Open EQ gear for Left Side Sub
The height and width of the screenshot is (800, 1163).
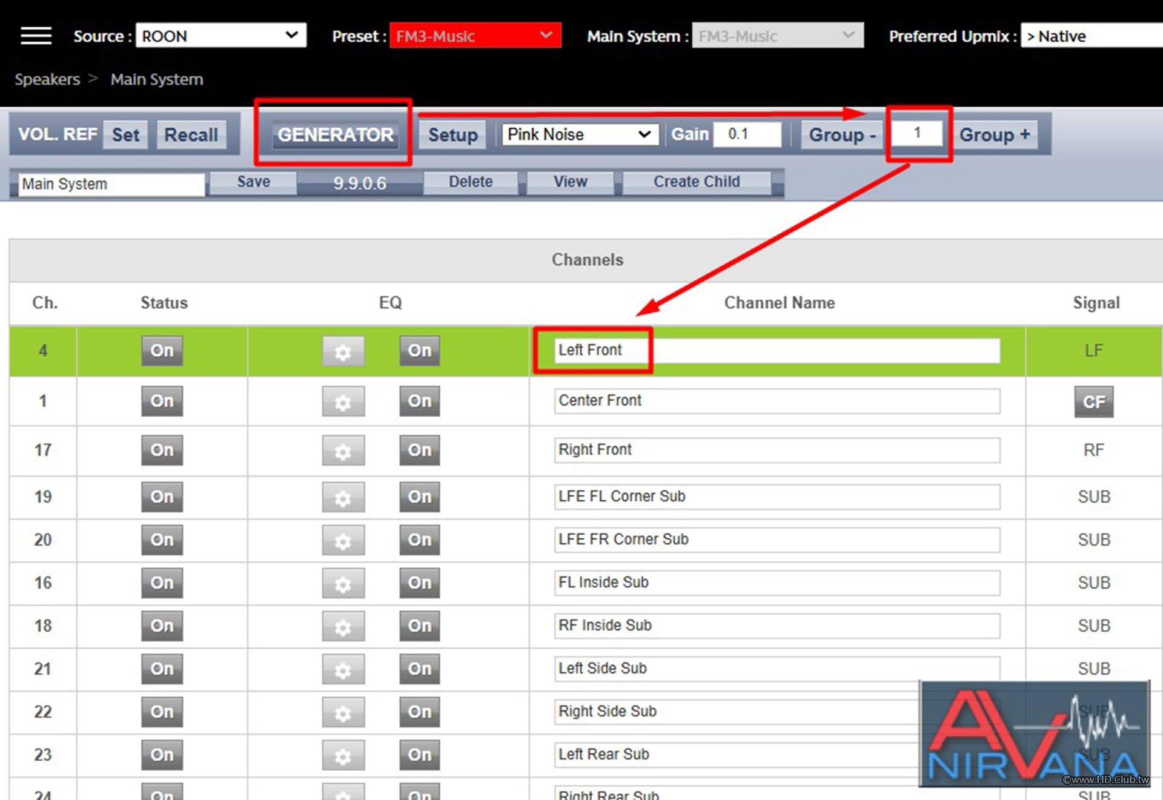point(343,669)
